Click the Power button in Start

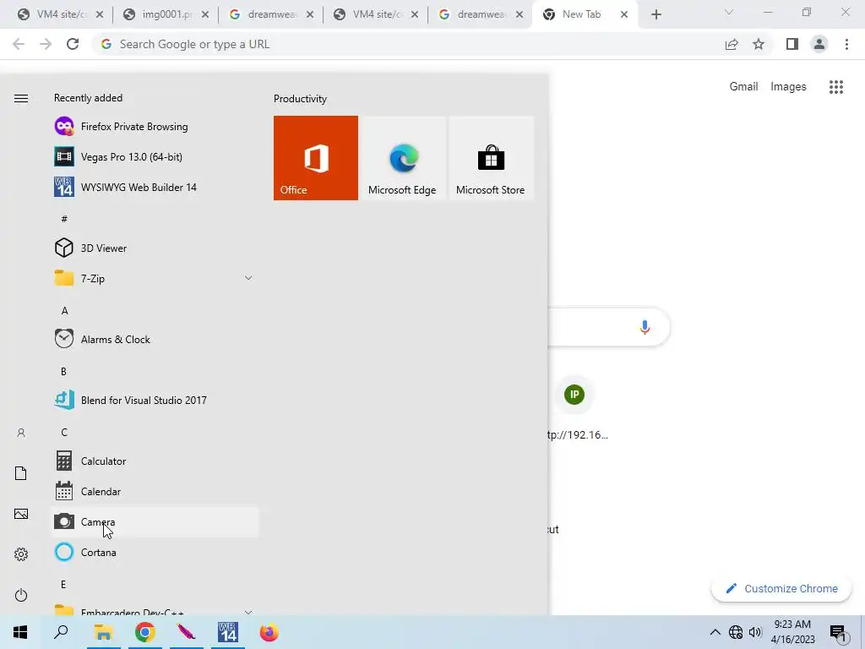point(21,595)
